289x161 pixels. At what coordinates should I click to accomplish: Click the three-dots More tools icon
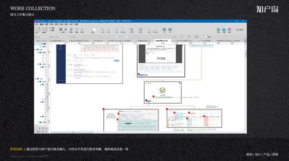(82, 29)
